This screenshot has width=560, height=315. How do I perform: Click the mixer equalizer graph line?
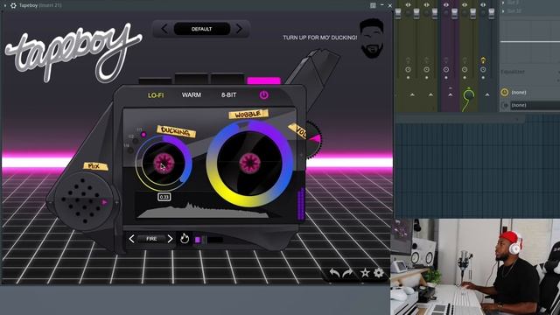529,42
